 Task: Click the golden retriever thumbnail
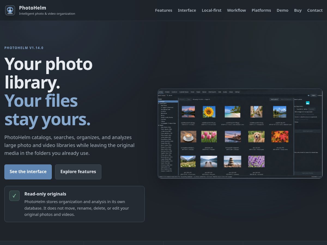pyautogui.click(x=256, y=136)
